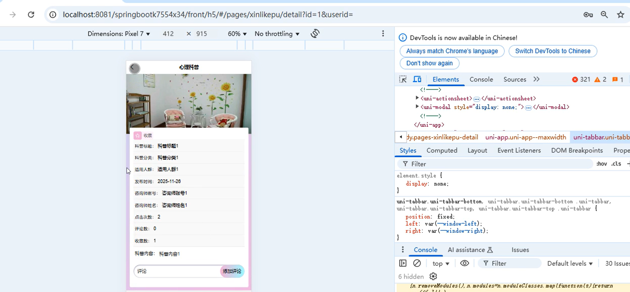The image size is (630, 292).
Task: Click the warnings count indicator
Action: pyautogui.click(x=600, y=79)
